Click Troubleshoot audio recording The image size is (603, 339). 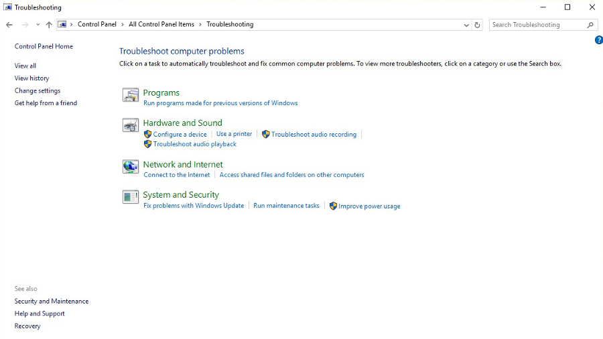(314, 134)
